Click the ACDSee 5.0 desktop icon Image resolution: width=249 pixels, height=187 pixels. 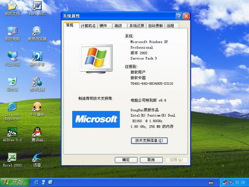tap(12, 134)
